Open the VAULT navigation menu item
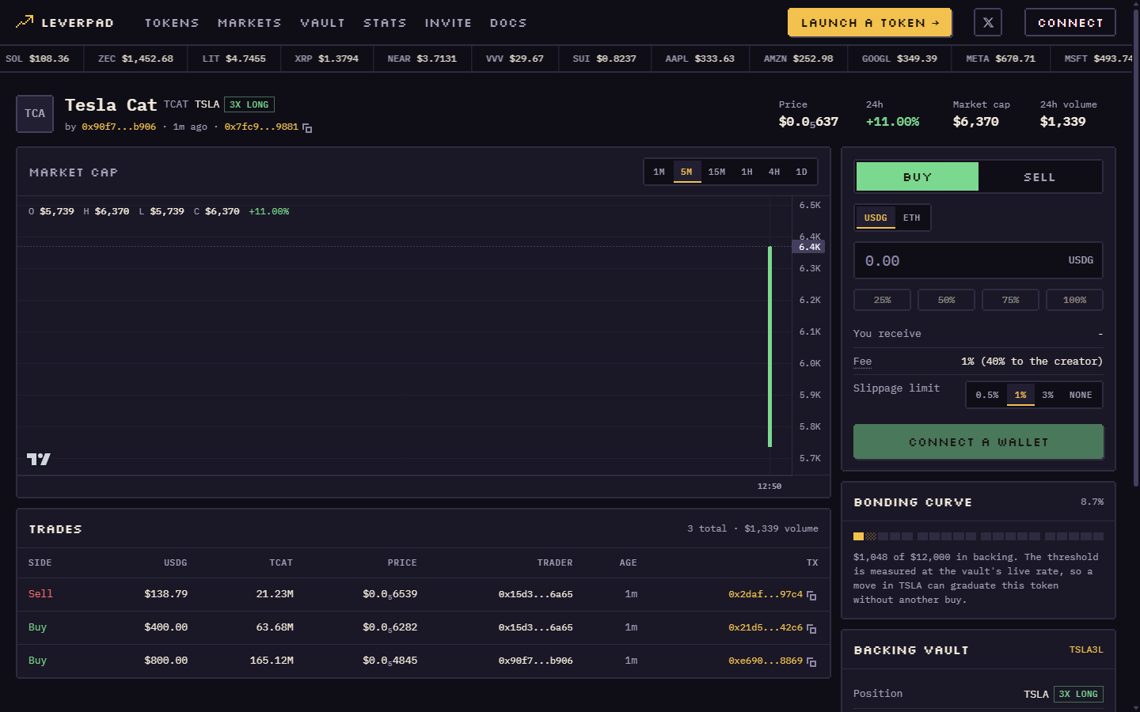 322,23
